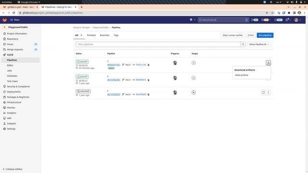308x173 pixels.
Task: Open stage status icon of the latest pipeline
Action: (193, 63)
